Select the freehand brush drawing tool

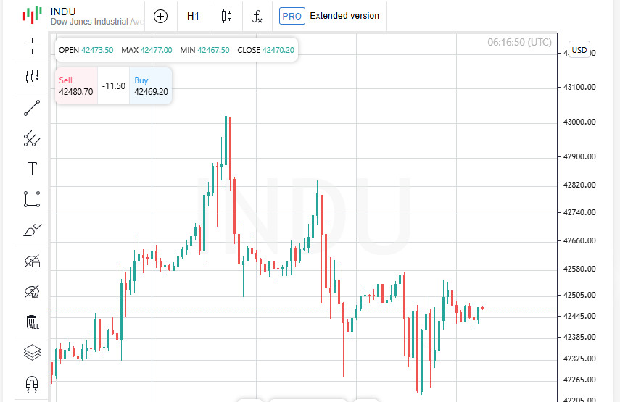point(32,230)
